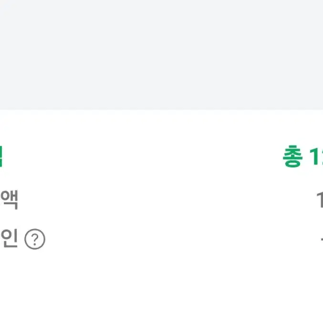
Task: Tap the 액 text in the amount row
Action: [x=9, y=200]
